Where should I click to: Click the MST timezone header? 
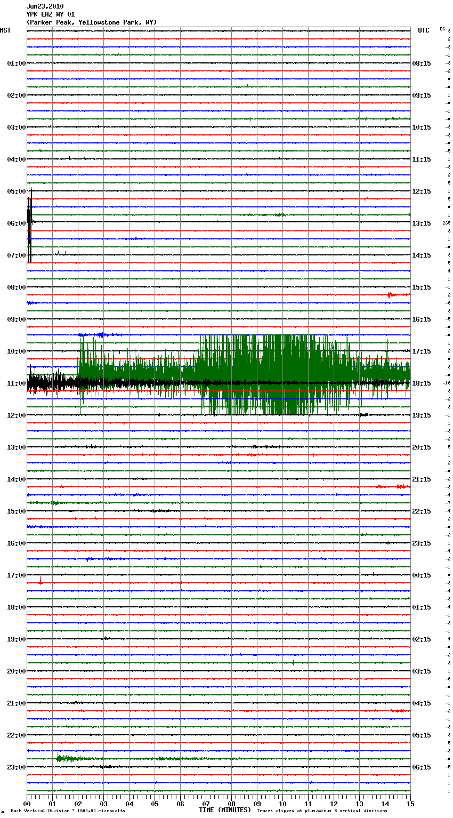5,30
